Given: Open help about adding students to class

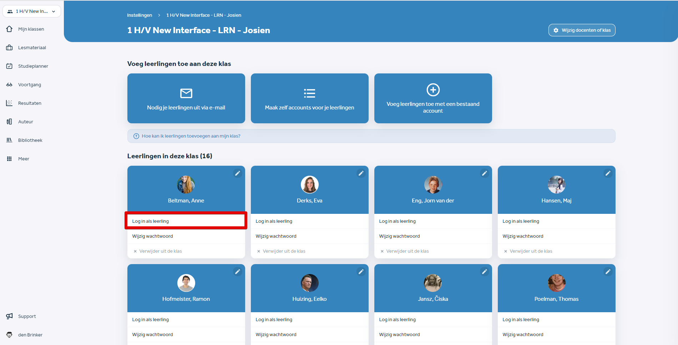Looking at the screenshot, I should 191,136.
